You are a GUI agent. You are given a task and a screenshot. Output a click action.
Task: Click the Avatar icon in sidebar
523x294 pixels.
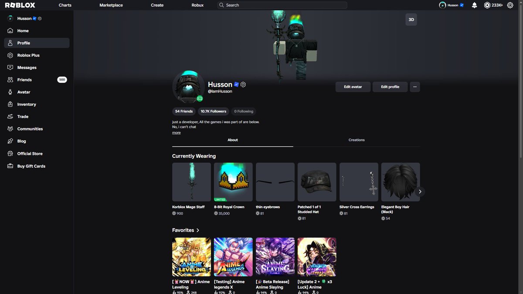[10, 92]
